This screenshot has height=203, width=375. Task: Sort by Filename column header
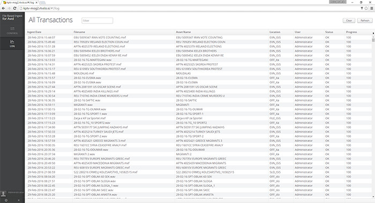(x=79, y=32)
